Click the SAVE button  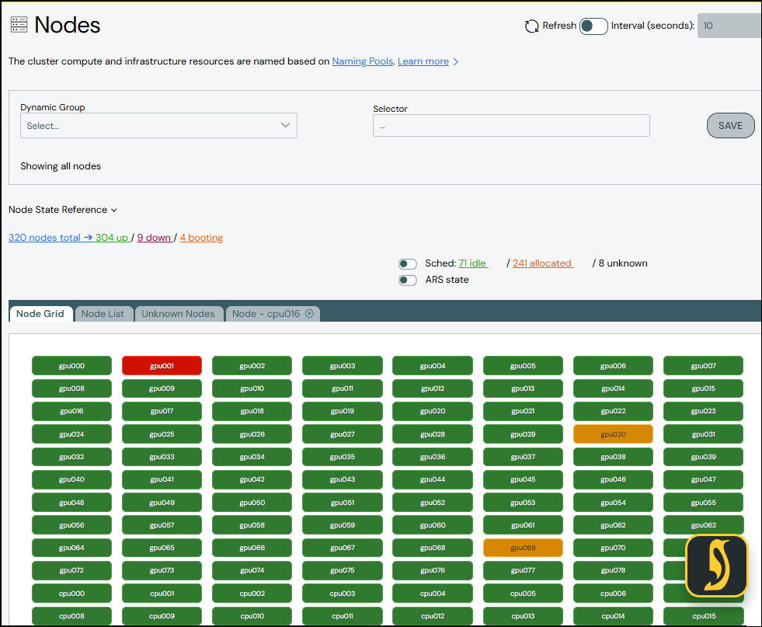point(730,125)
